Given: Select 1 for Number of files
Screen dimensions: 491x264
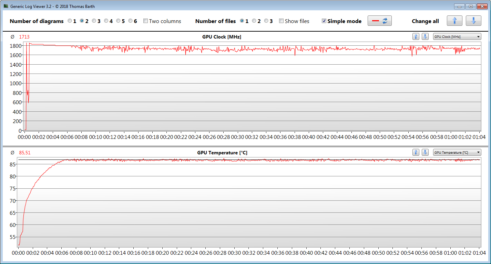Looking at the screenshot, I should tap(242, 21).
